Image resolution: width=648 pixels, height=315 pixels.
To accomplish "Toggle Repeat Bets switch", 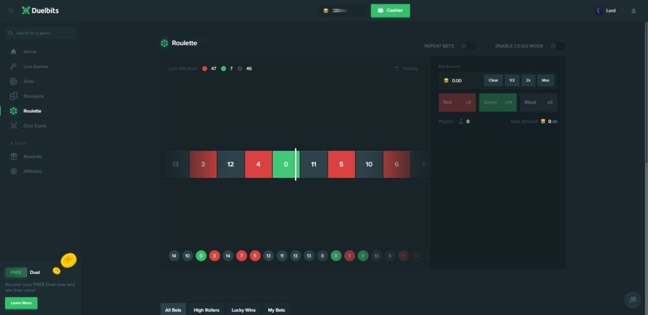I will (x=468, y=45).
